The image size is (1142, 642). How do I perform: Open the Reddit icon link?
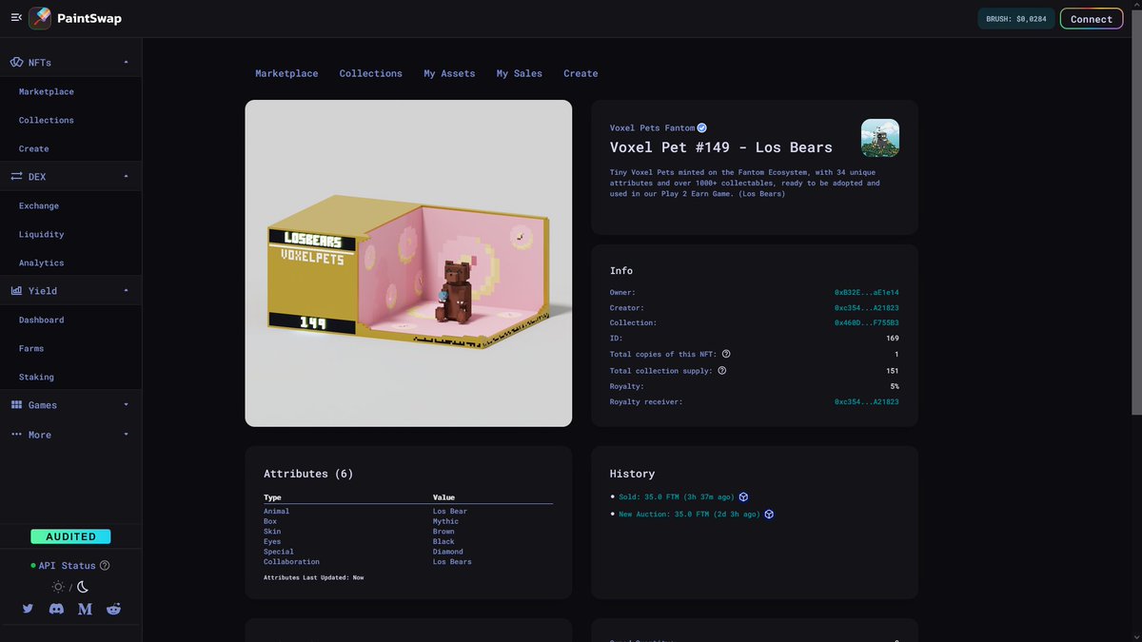click(113, 609)
